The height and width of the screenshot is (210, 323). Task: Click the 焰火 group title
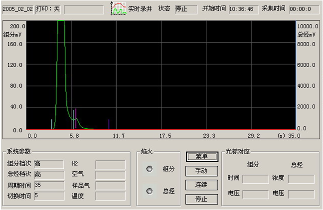pos(147,152)
